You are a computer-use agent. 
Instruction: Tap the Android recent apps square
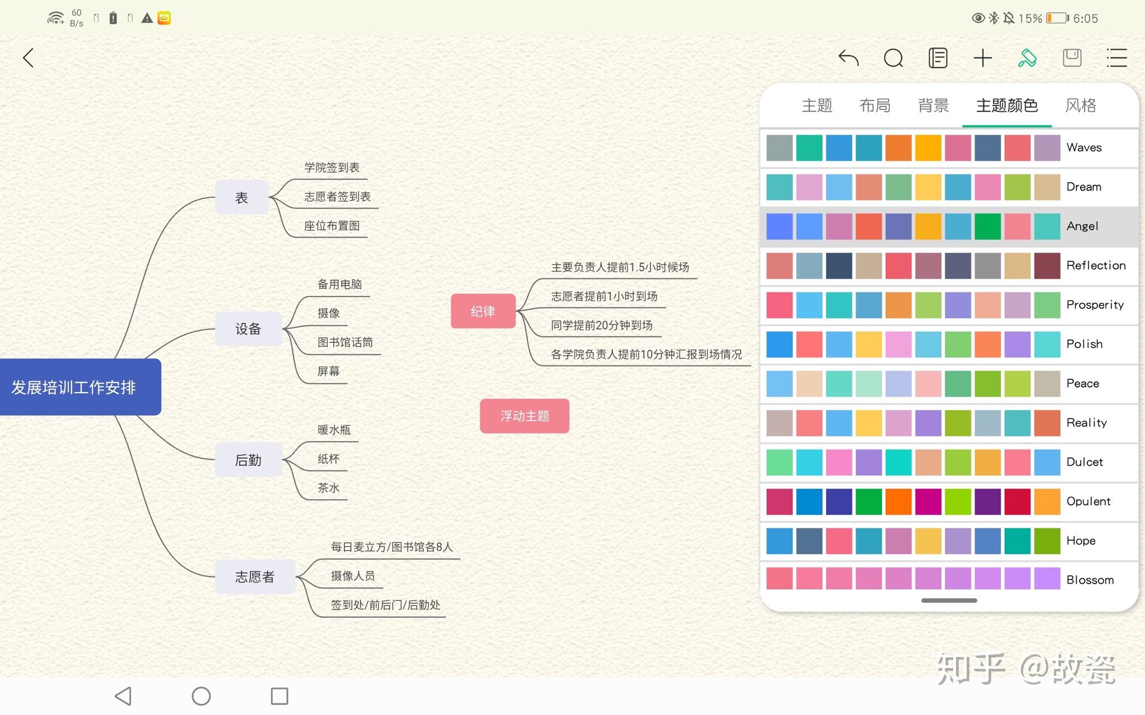[x=280, y=696]
